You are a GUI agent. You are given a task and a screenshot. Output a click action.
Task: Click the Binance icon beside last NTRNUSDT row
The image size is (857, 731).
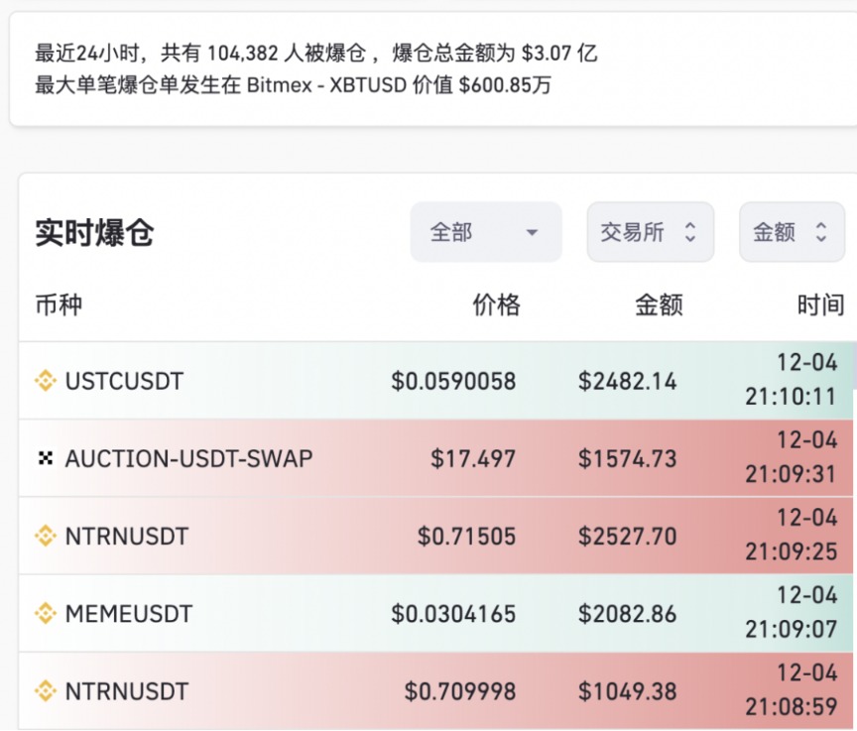tap(45, 691)
